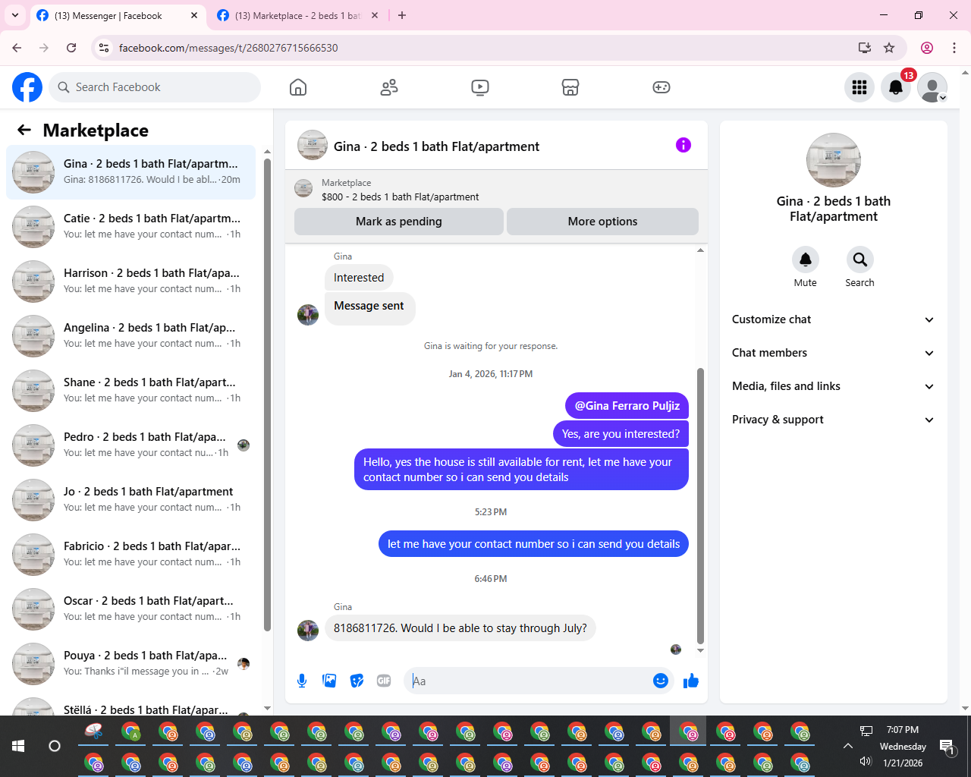Click the browser address bar URL
Image resolution: width=971 pixels, height=777 pixels.
(x=228, y=48)
